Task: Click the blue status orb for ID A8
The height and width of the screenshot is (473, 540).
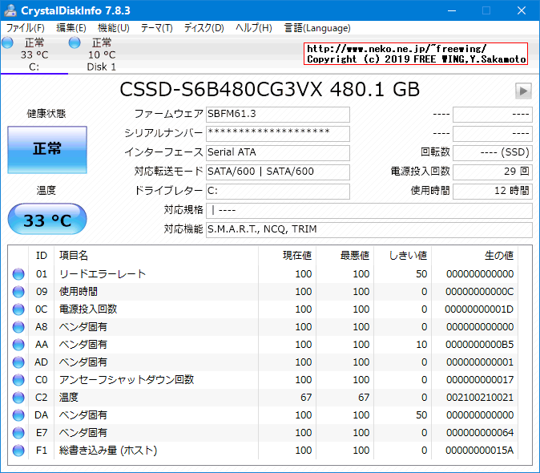Action: coord(18,327)
